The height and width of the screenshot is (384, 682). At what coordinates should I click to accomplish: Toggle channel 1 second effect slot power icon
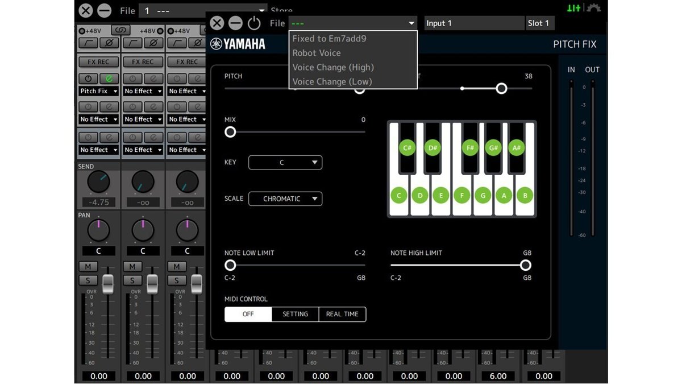point(89,107)
